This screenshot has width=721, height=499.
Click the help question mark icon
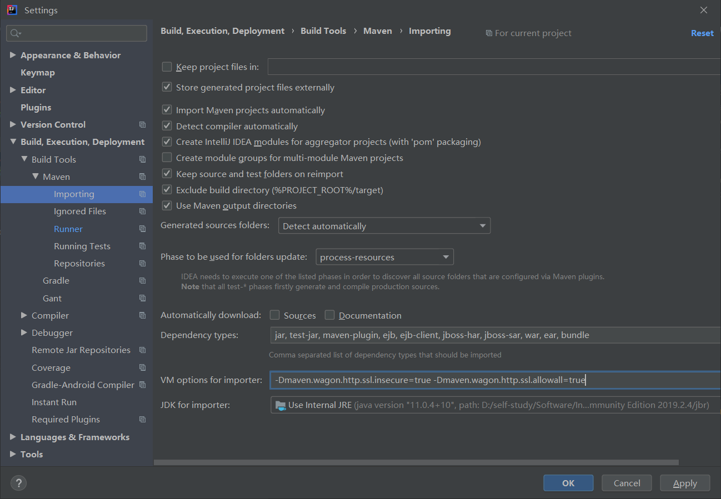[x=18, y=483]
